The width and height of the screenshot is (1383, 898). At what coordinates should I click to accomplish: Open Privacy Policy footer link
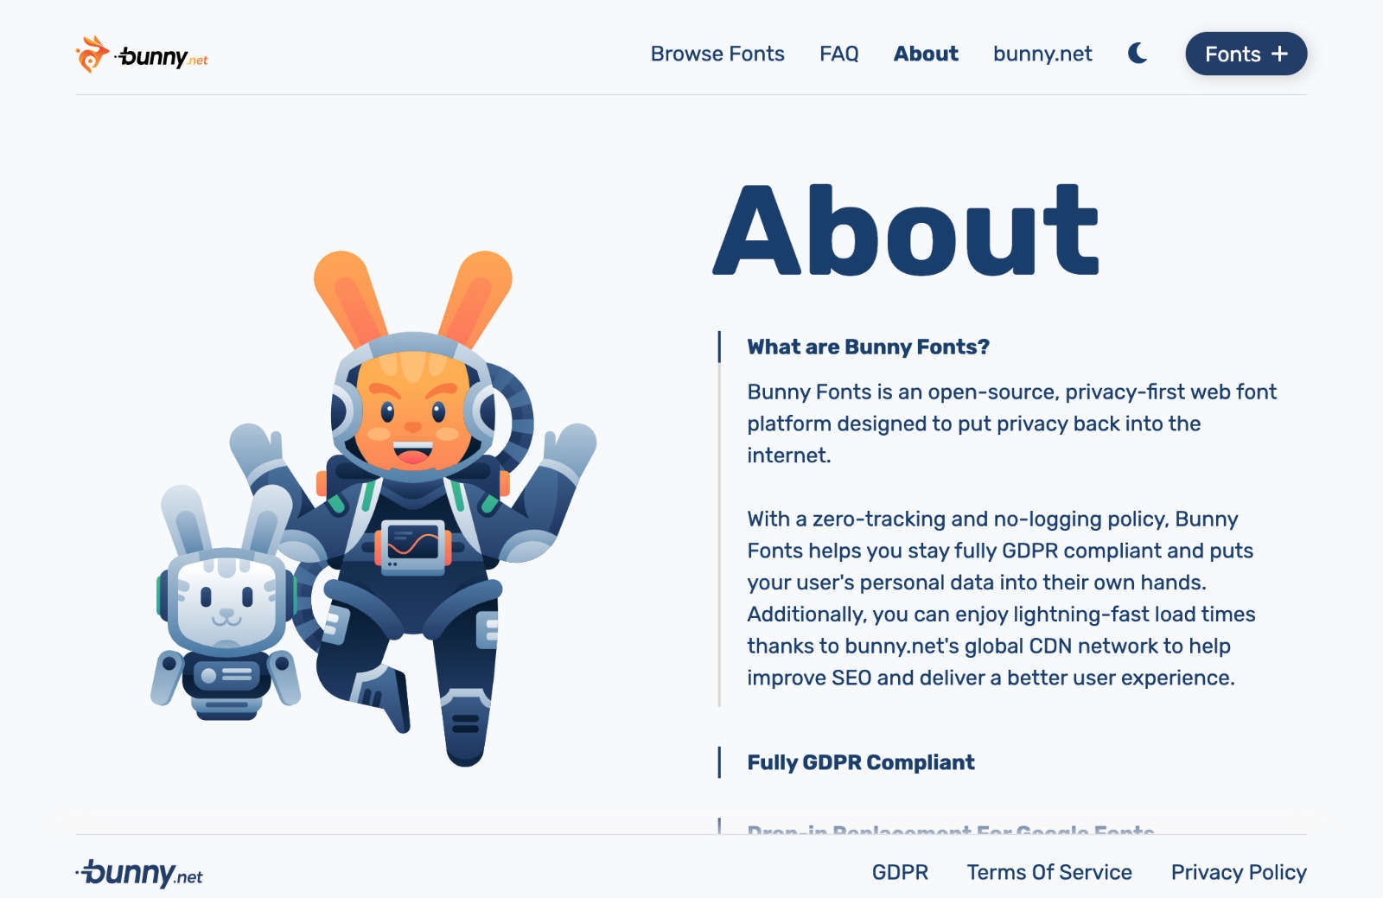1239,872
